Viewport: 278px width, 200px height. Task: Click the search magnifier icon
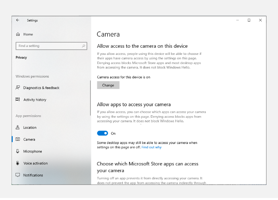click(83, 46)
